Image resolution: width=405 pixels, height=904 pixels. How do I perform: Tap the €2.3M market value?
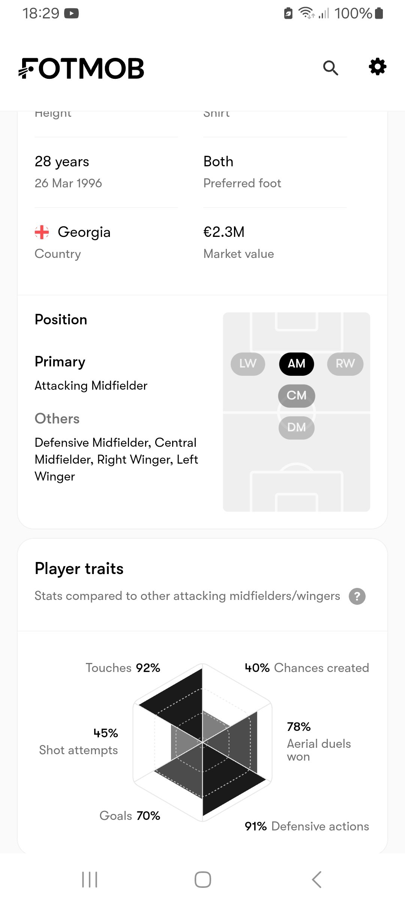224,232
